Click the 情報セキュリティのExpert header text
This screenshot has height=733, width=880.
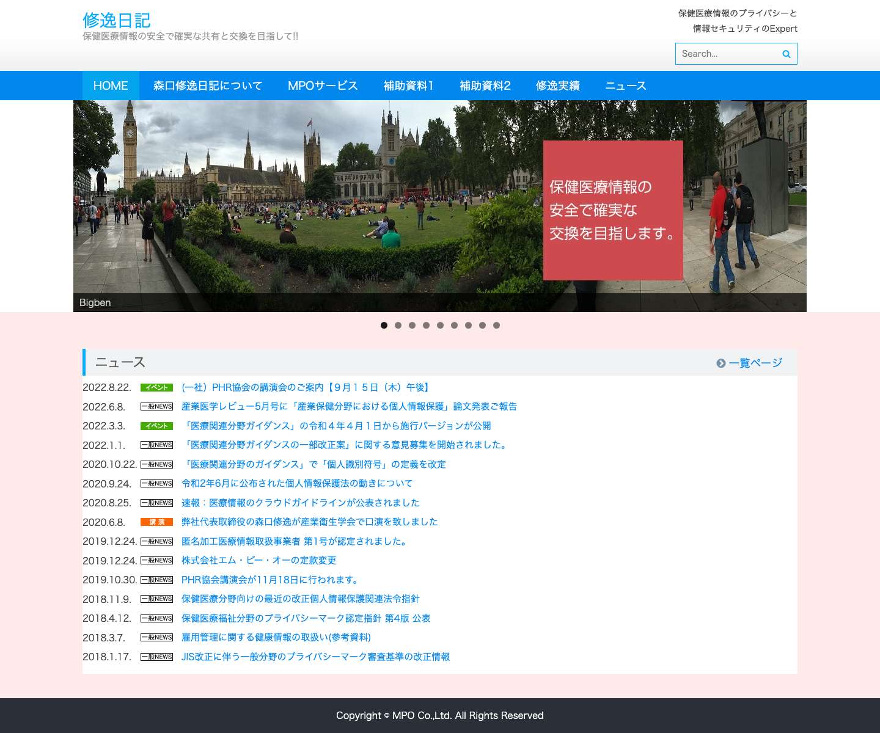point(745,29)
